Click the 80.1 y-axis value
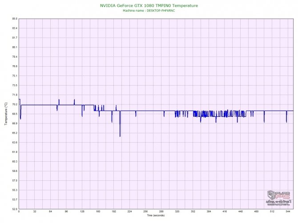The image size is (298, 223). pos(15,47)
